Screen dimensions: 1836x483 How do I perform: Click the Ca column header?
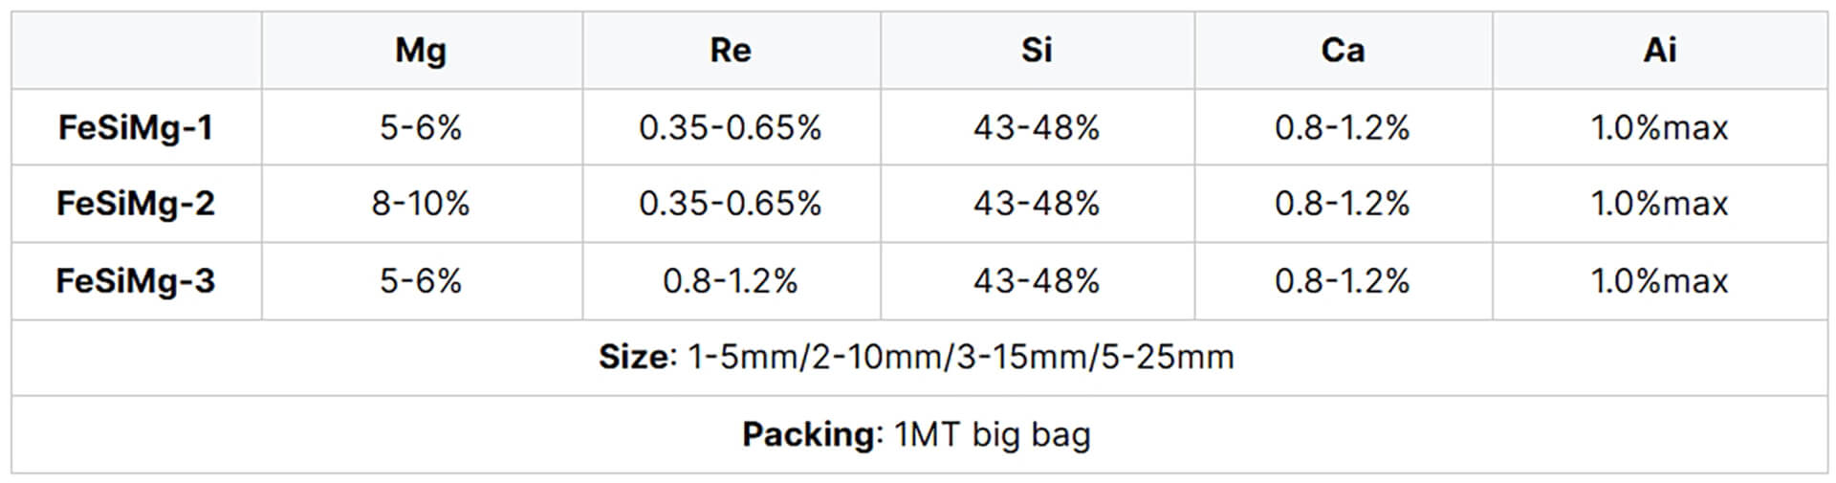(x=1343, y=51)
